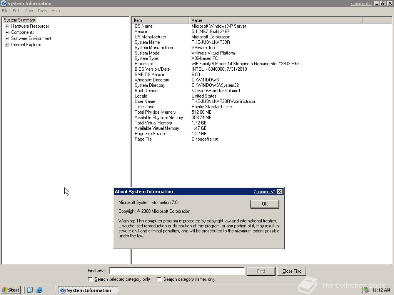The height and width of the screenshot is (295, 394).
Task: Open the Tools menu
Action: [x=42, y=11]
